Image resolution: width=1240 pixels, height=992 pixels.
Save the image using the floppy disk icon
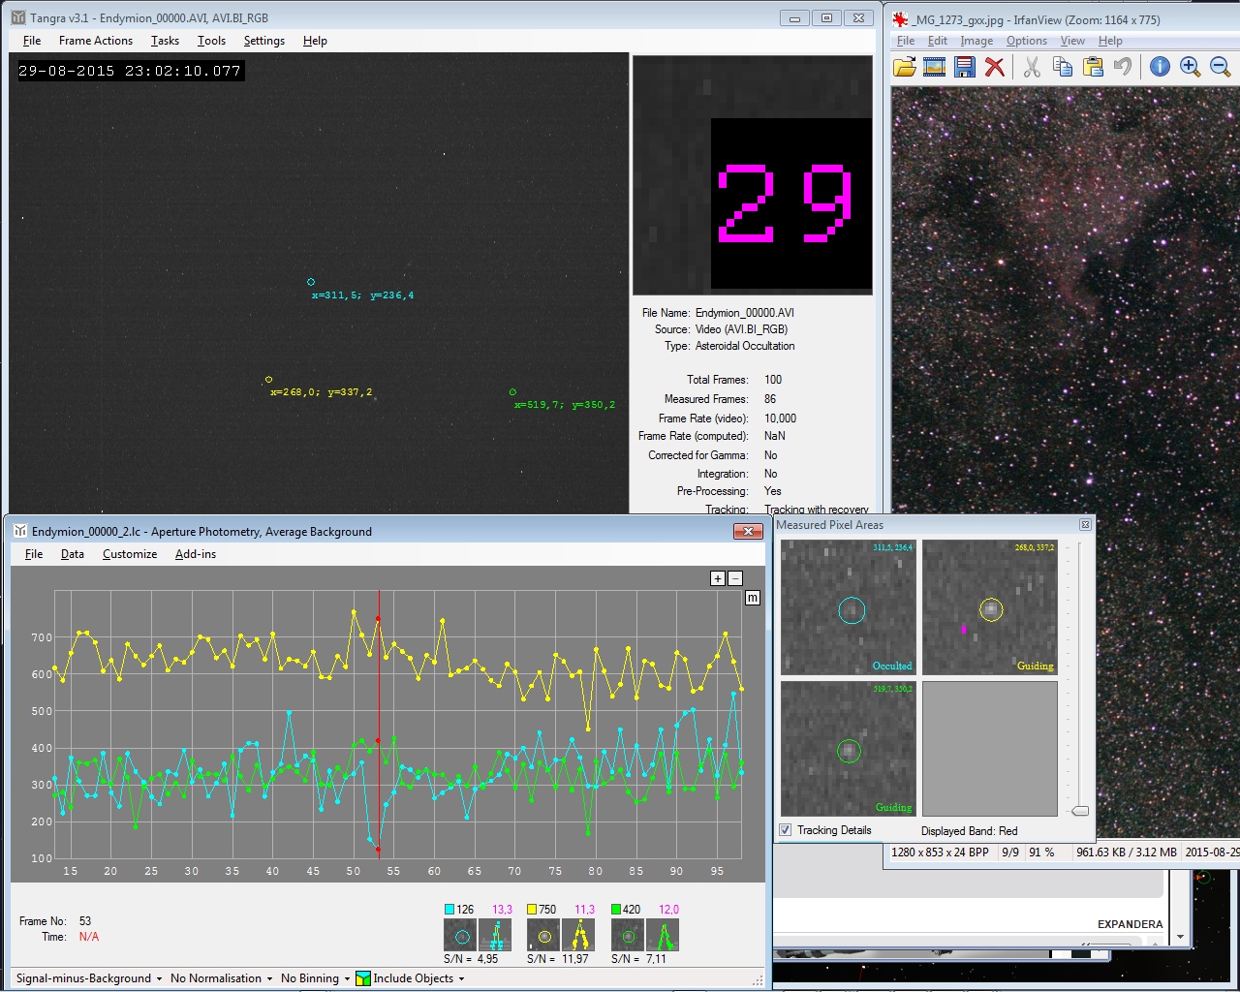(x=964, y=67)
